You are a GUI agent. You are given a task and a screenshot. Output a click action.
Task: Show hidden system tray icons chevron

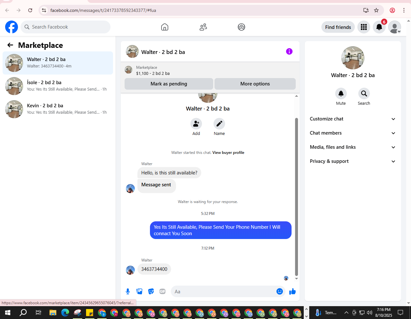click(x=346, y=313)
